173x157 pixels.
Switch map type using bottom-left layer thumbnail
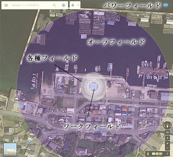pyautogui.click(x=10, y=149)
